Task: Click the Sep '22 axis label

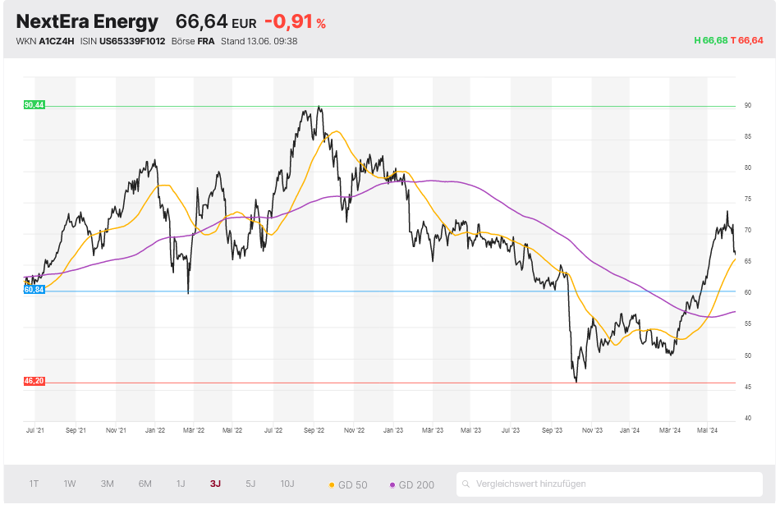Action: (314, 430)
